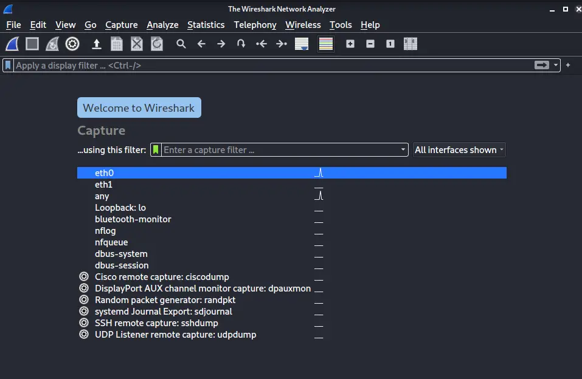Open capture options gear icon
This screenshot has height=379, width=582.
[72, 44]
